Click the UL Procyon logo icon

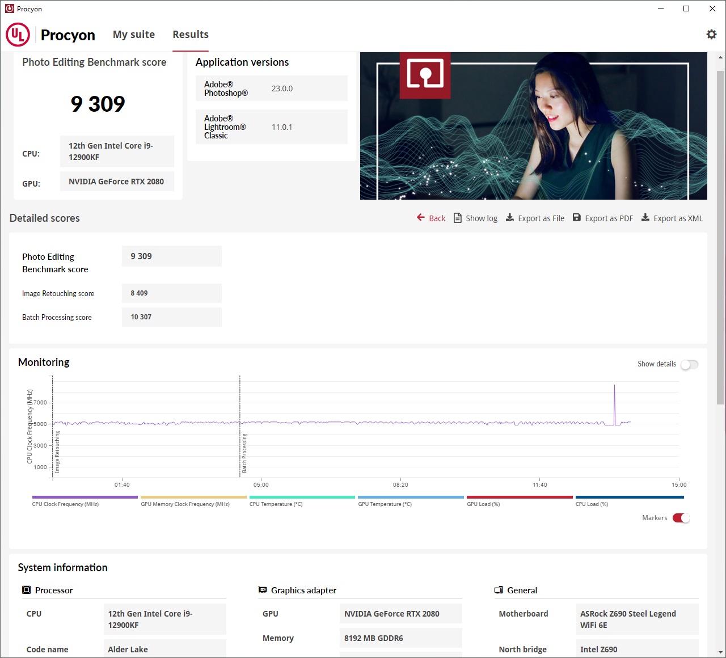pos(18,35)
